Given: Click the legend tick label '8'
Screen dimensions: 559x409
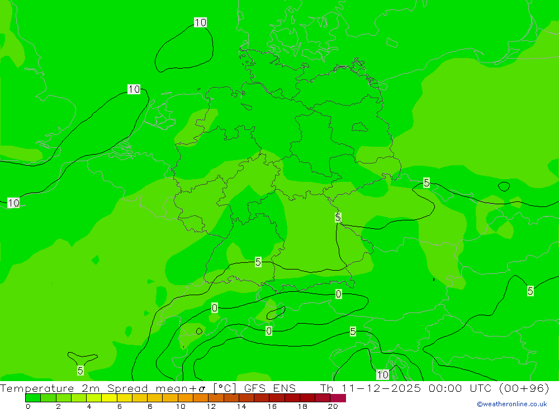Looking at the screenshot, I should (150, 406).
